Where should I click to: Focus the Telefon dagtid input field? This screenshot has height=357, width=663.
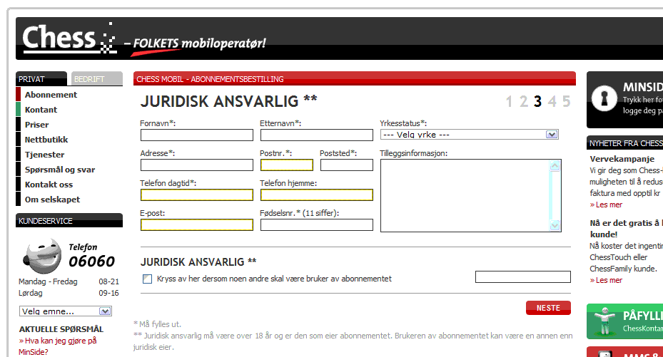197,195
